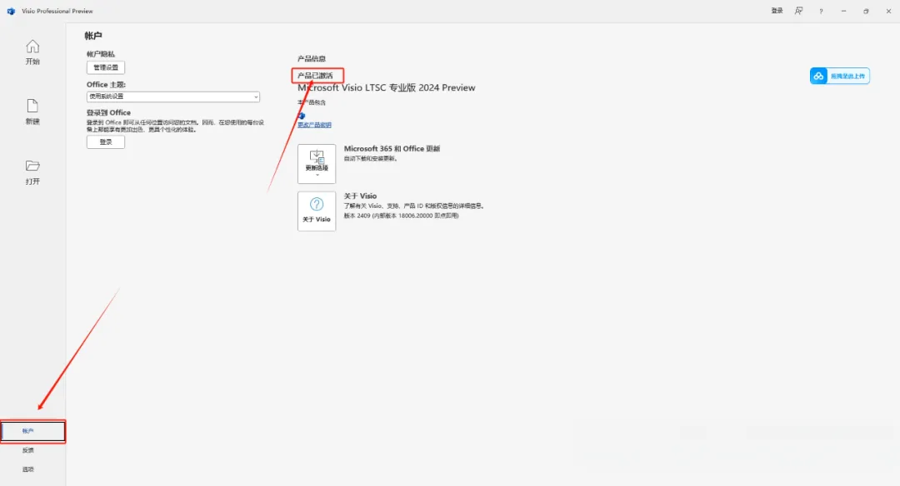This screenshot has height=486, width=900.
Task: Restore down the Visio window
Action: coord(866,11)
